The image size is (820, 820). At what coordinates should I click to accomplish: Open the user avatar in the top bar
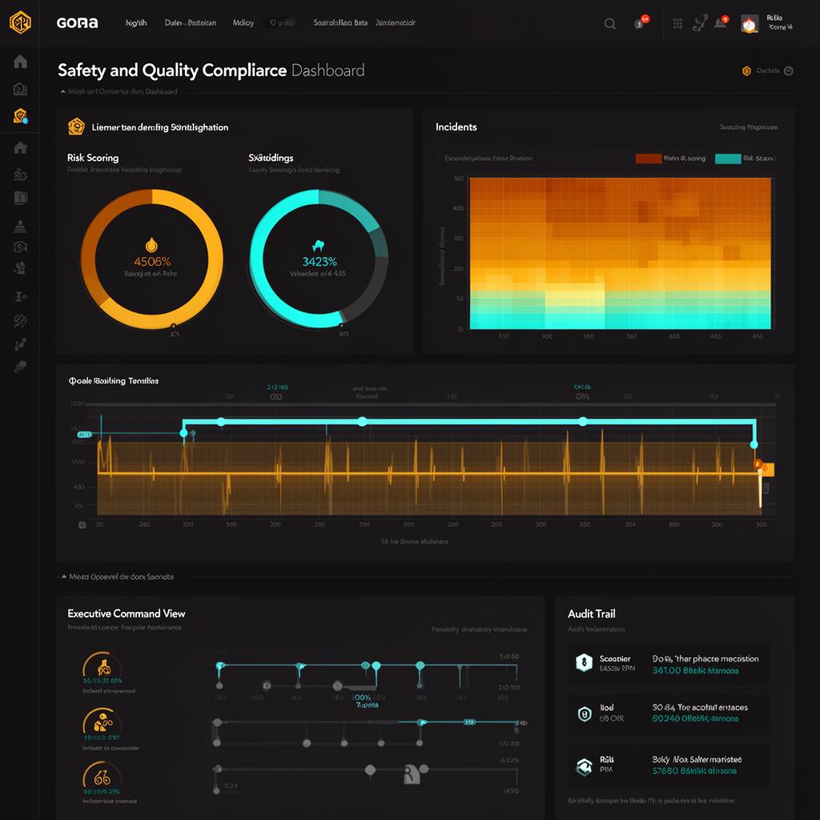(x=749, y=24)
